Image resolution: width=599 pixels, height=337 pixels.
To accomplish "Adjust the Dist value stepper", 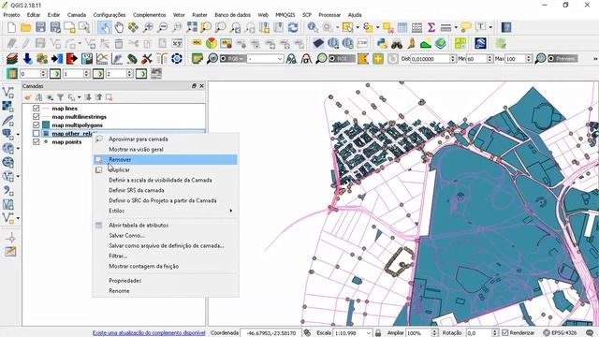I will [x=453, y=59].
